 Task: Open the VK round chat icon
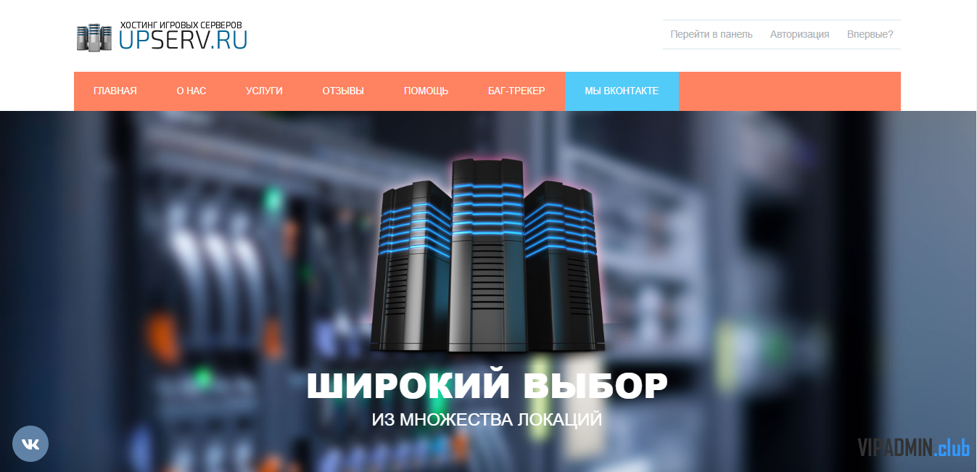point(30,444)
